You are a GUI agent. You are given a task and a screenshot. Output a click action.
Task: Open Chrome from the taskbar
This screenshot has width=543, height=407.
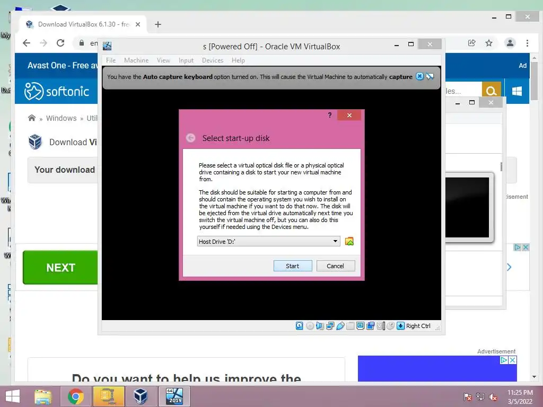(x=75, y=396)
